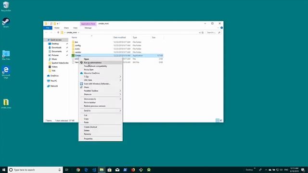This screenshot has height=173, width=308.
Task: Select Create shortcut
Action: pos(101,127)
